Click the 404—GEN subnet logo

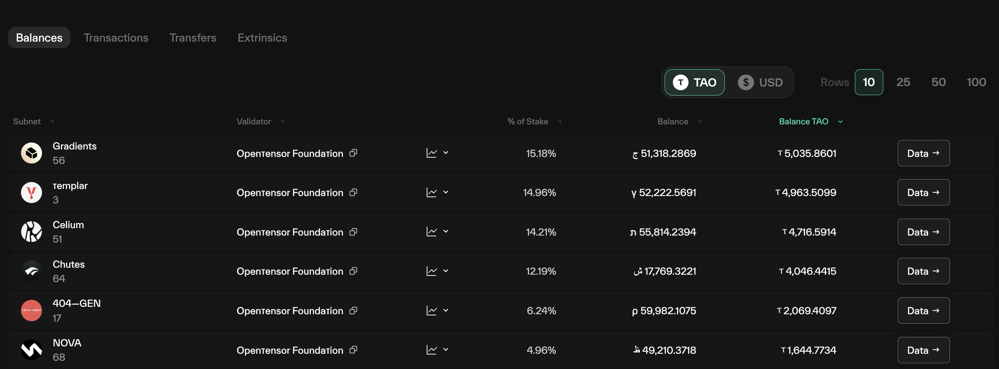(31, 311)
